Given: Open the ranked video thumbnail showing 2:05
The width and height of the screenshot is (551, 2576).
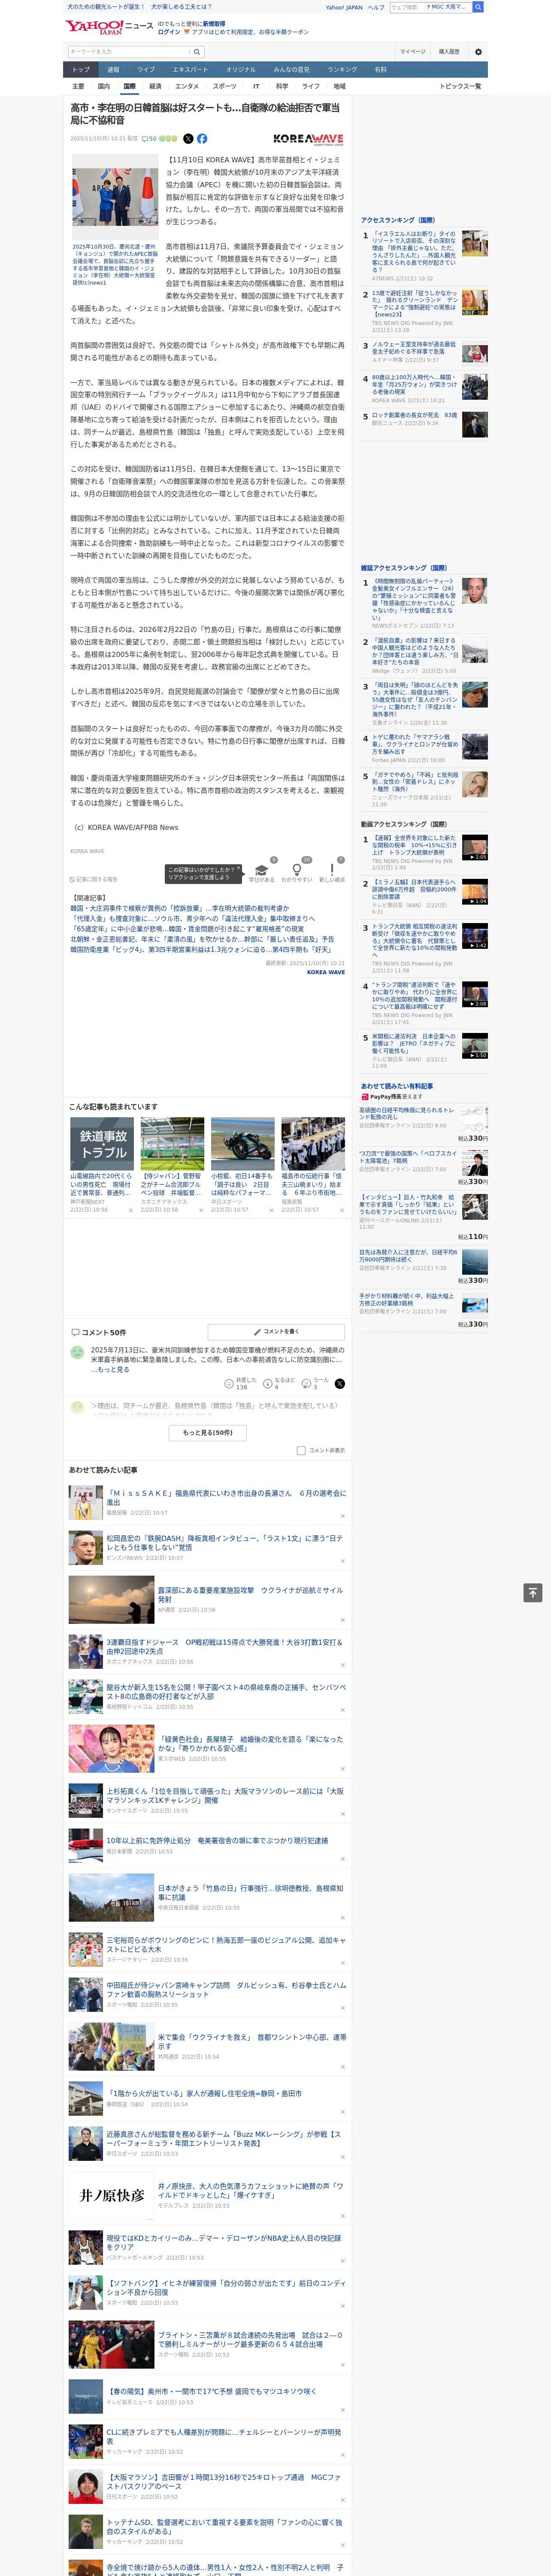Looking at the screenshot, I should pos(475,848).
